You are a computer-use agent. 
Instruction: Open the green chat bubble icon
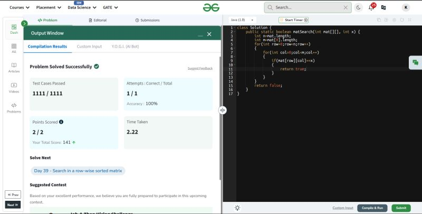click(x=415, y=62)
